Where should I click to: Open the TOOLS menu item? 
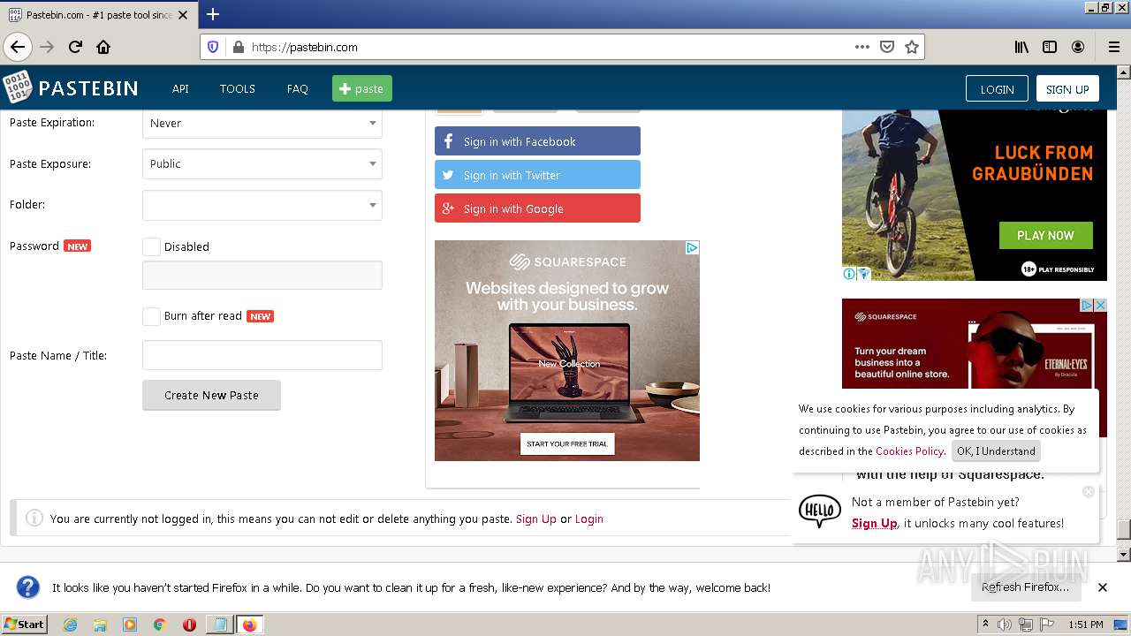237,88
